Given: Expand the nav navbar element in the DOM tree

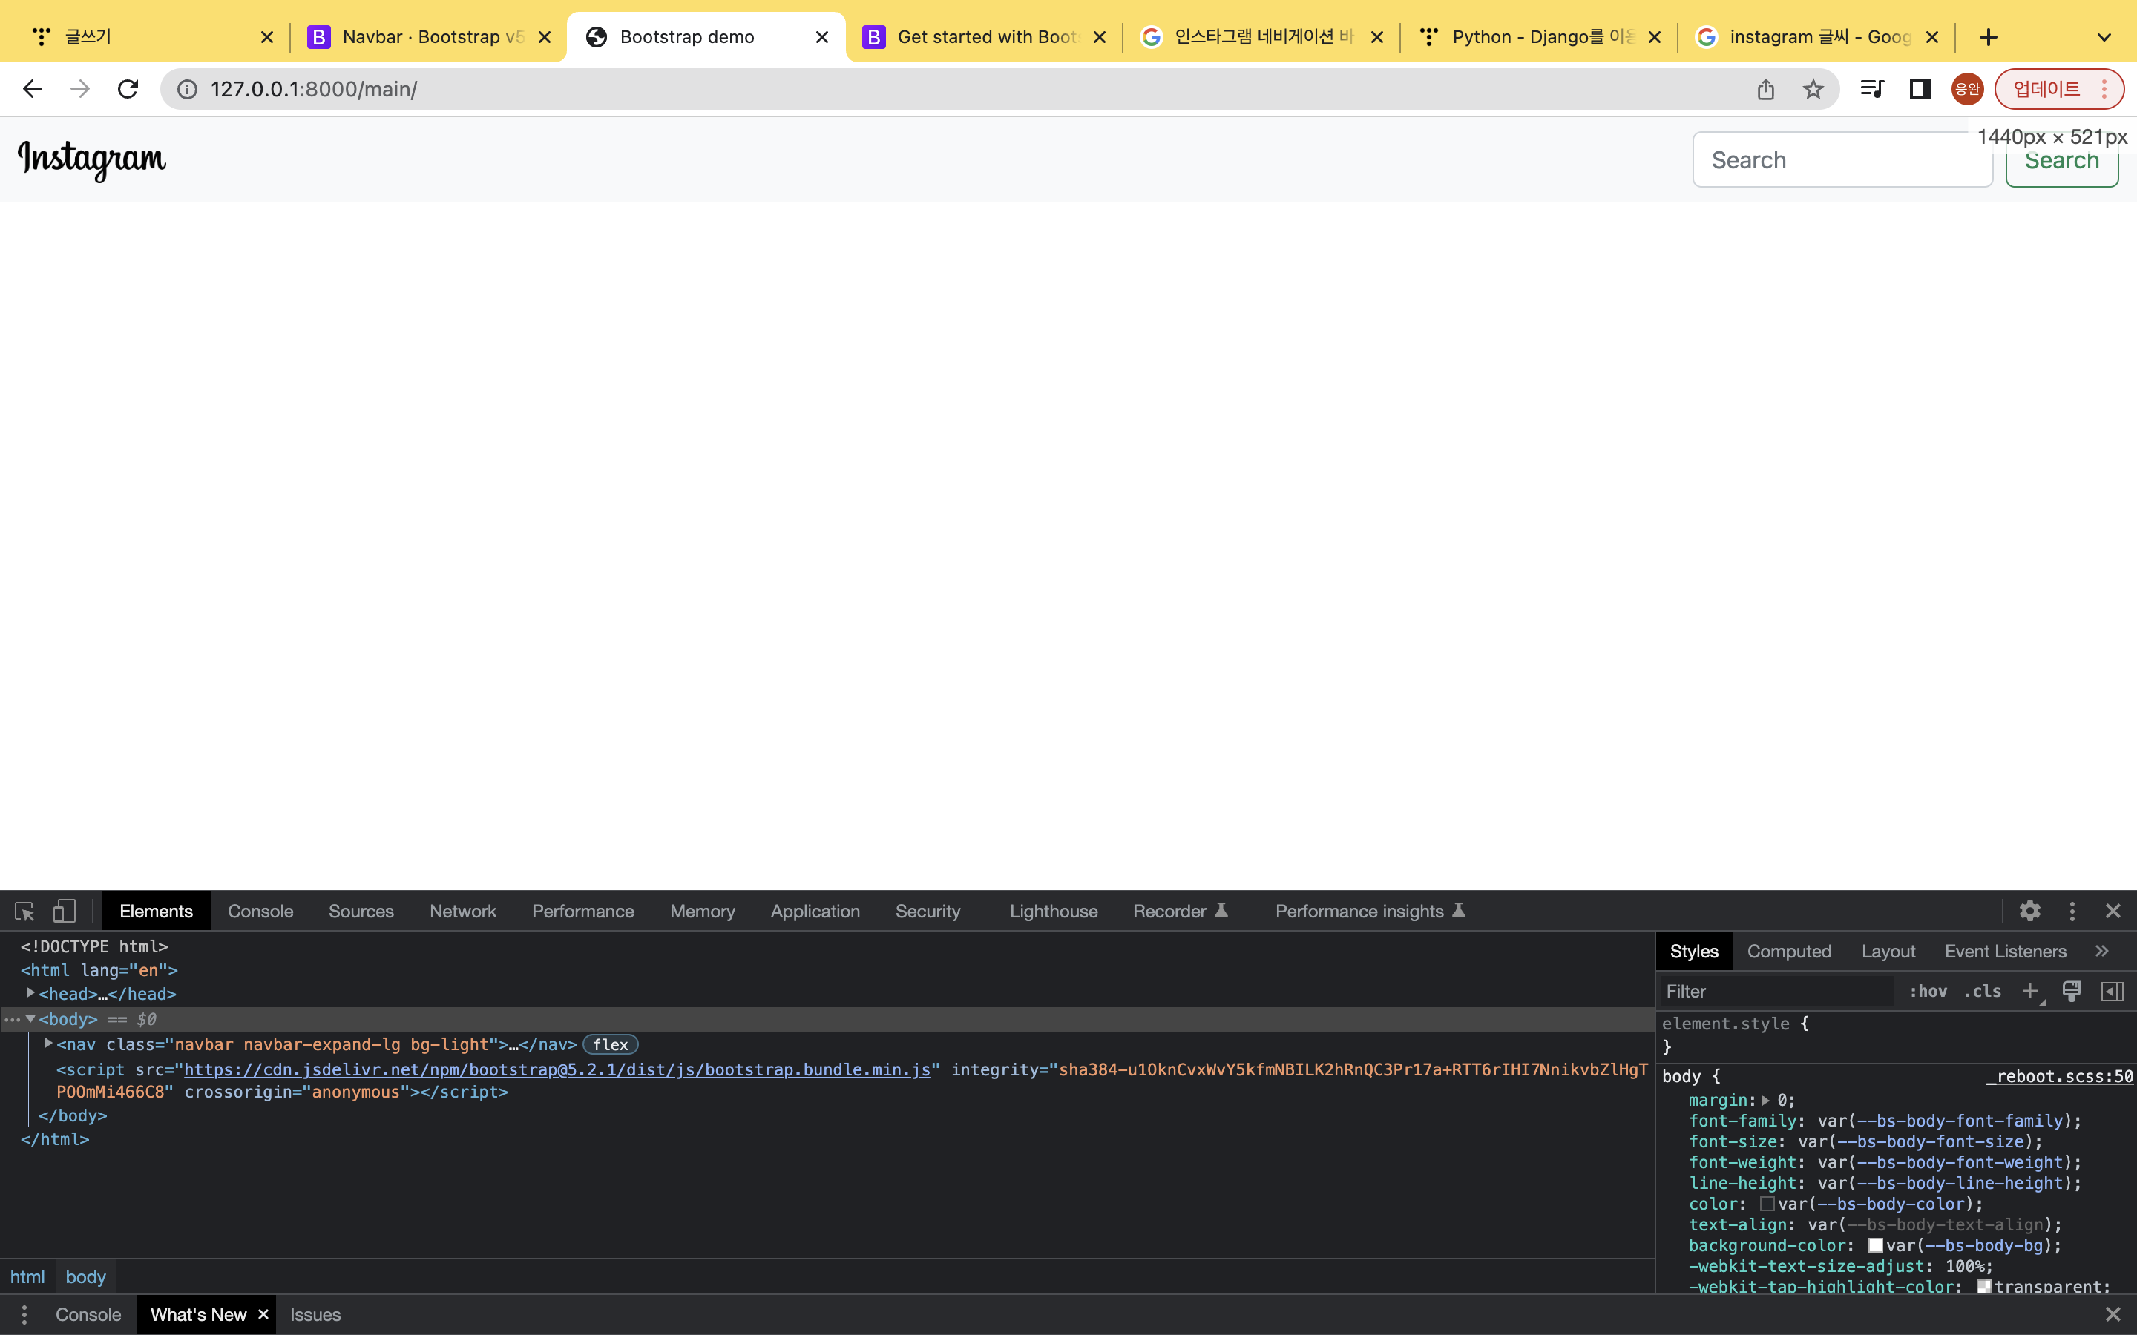Looking at the screenshot, I should [x=48, y=1044].
